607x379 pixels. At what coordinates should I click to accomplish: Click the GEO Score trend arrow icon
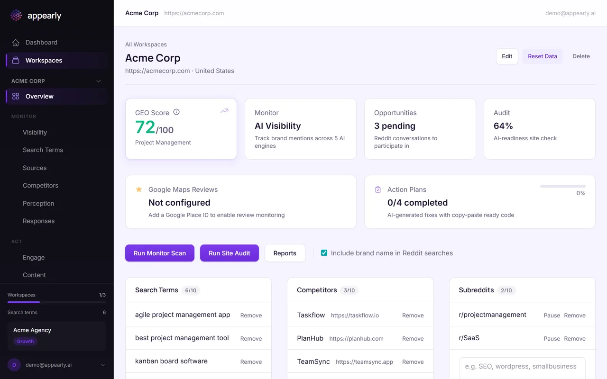click(224, 111)
